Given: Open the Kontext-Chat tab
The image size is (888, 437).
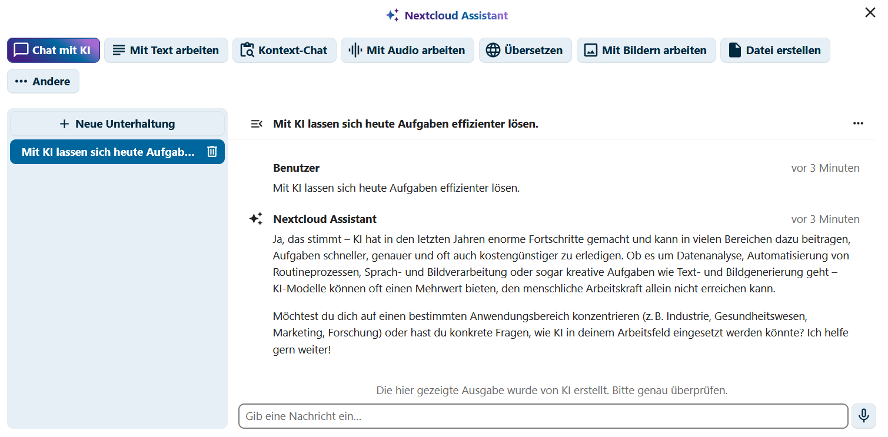Looking at the screenshot, I should pos(284,50).
